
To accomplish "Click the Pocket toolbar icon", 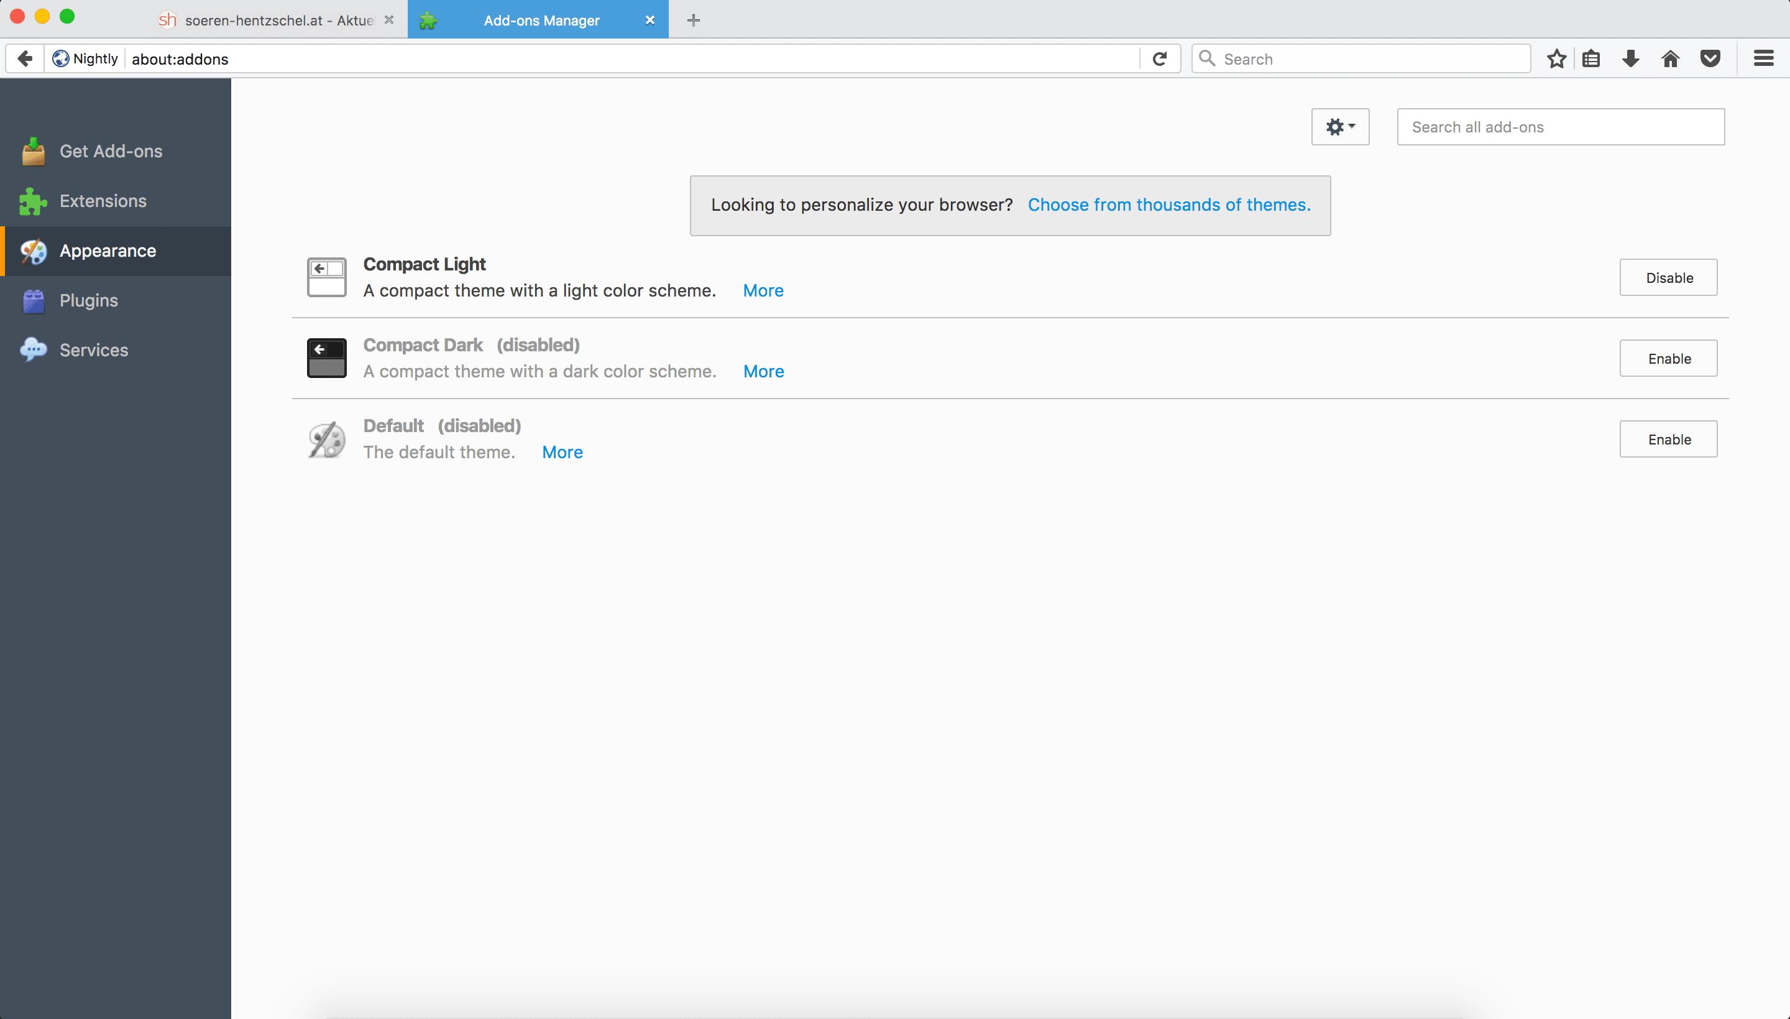I will [x=1710, y=59].
